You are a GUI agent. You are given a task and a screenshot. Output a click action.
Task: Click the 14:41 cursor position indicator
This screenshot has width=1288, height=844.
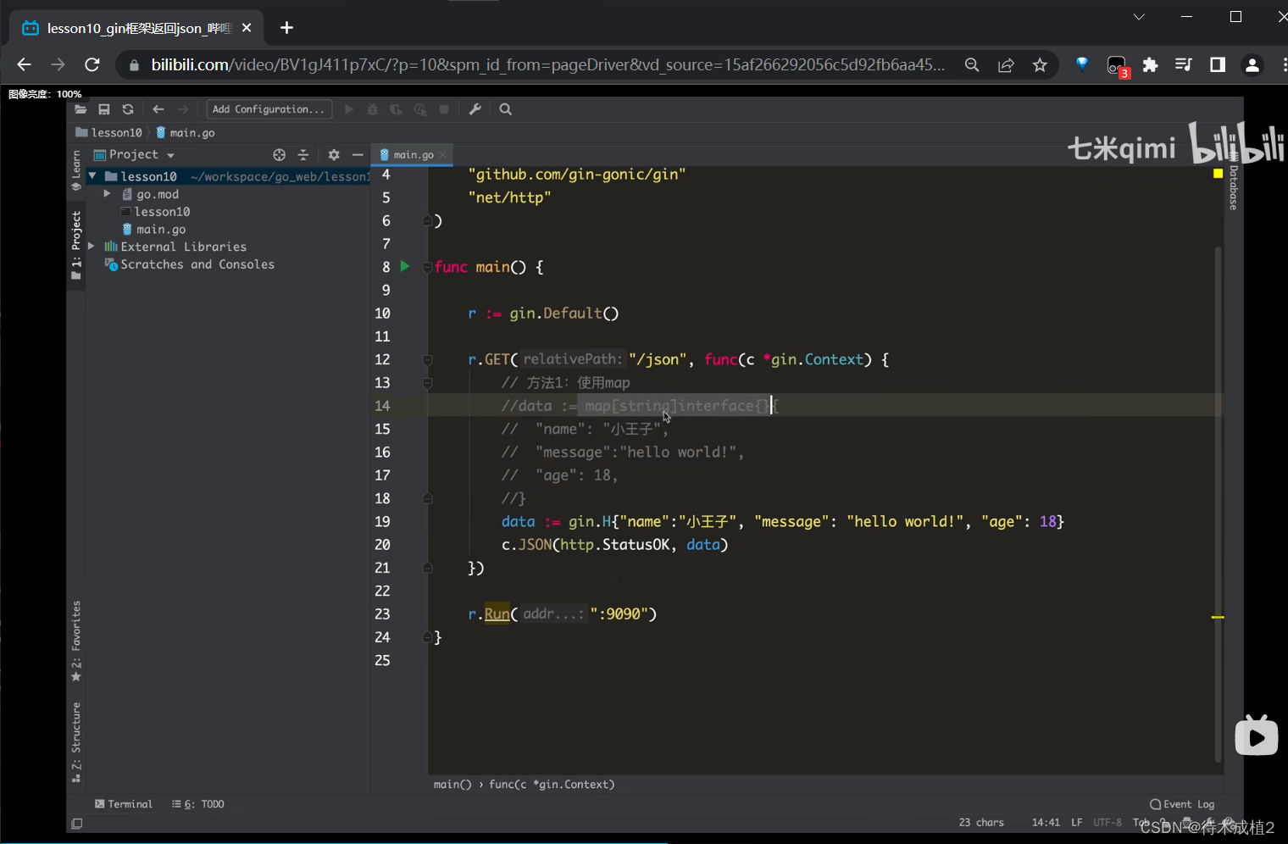tap(1046, 823)
